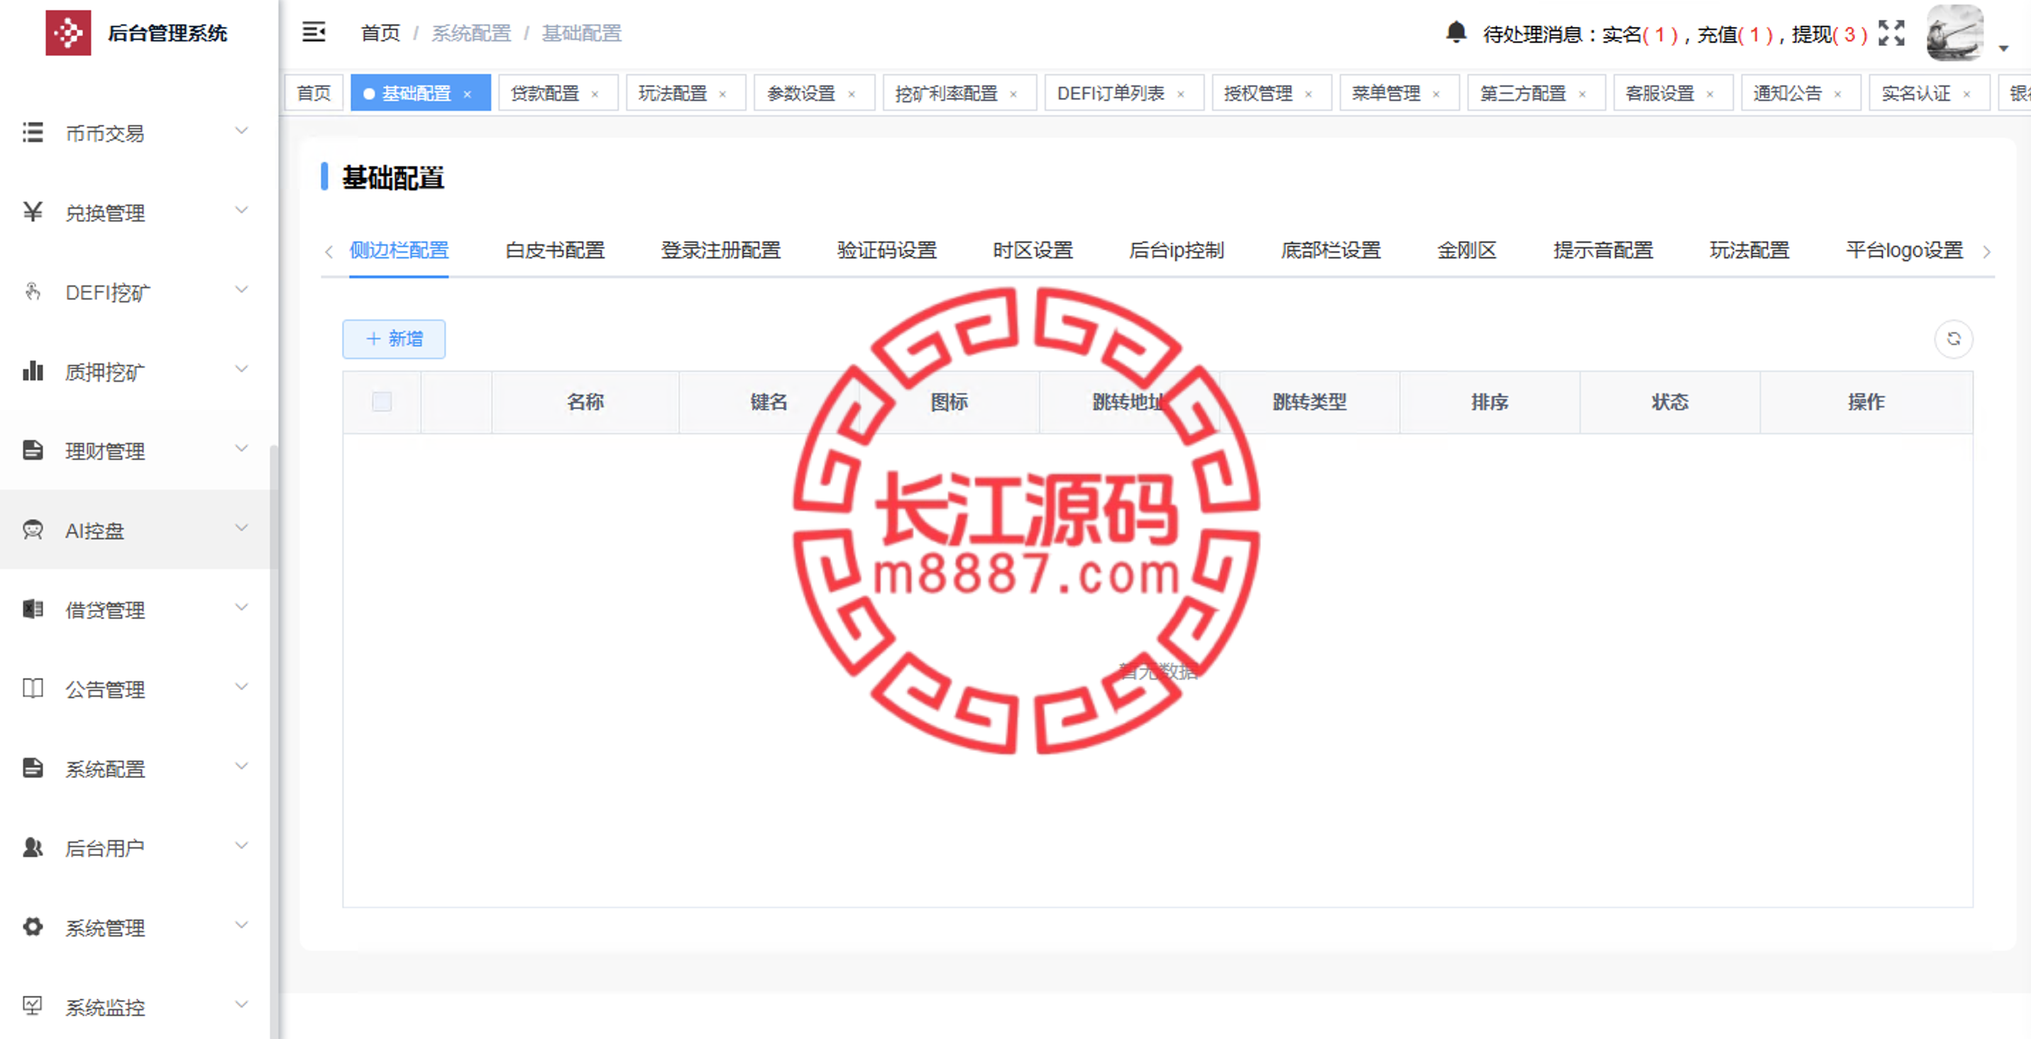Expand the 系统监控 menu chevron

point(242,1004)
